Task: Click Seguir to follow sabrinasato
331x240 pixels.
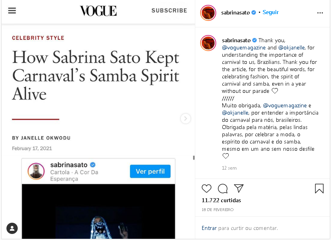Action: click(271, 12)
